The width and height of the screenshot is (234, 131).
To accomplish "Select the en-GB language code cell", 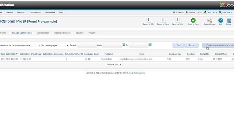I will point(88,59).
